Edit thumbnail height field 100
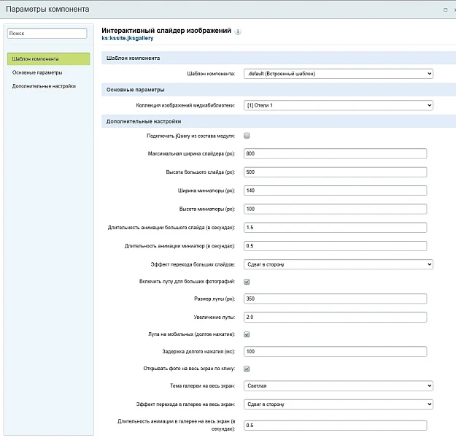456x438 pixels. tap(336, 209)
